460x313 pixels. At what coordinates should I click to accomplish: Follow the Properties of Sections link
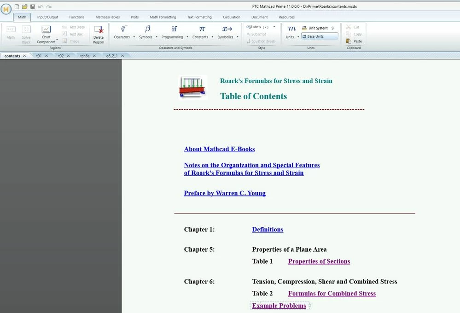click(x=319, y=261)
